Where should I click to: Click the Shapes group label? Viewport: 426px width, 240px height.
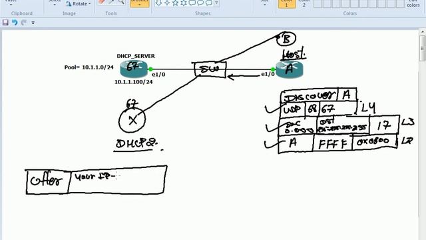pyautogui.click(x=202, y=13)
